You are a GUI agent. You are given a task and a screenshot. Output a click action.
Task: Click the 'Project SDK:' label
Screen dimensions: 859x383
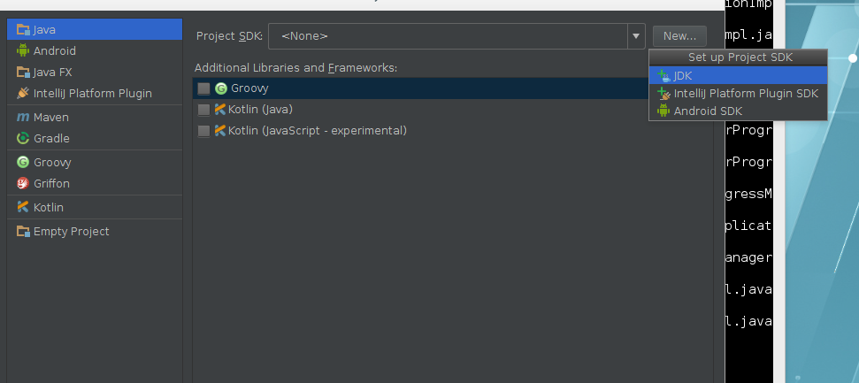pos(229,36)
